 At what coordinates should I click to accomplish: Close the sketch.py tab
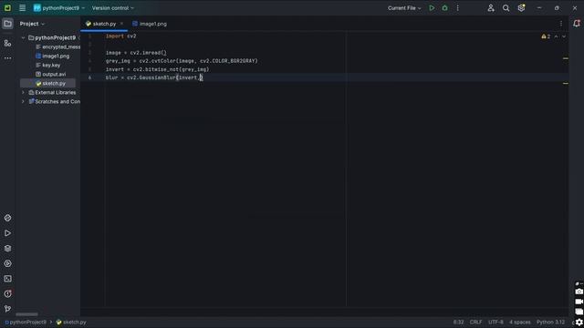(x=121, y=24)
